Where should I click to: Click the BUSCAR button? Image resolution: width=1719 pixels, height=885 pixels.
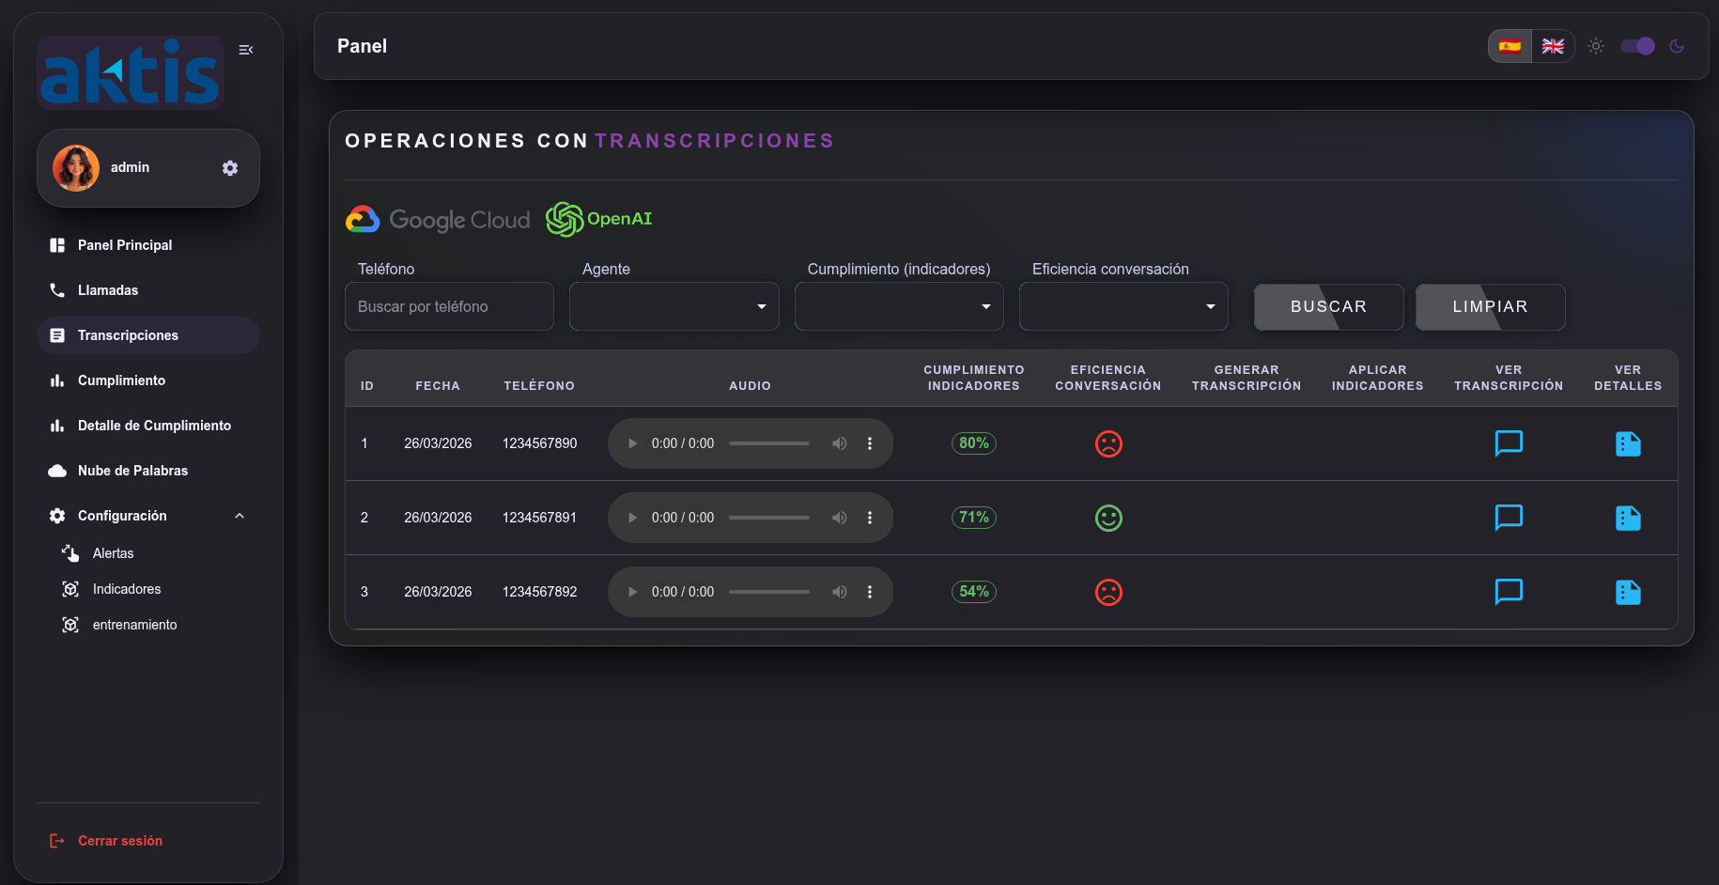click(x=1329, y=307)
